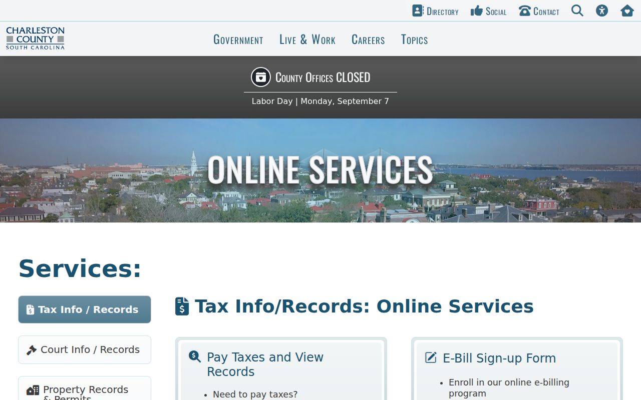Click the Social thumbs-up icon
Screen dimensions: 641x400
pyautogui.click(x=477, y=10)
